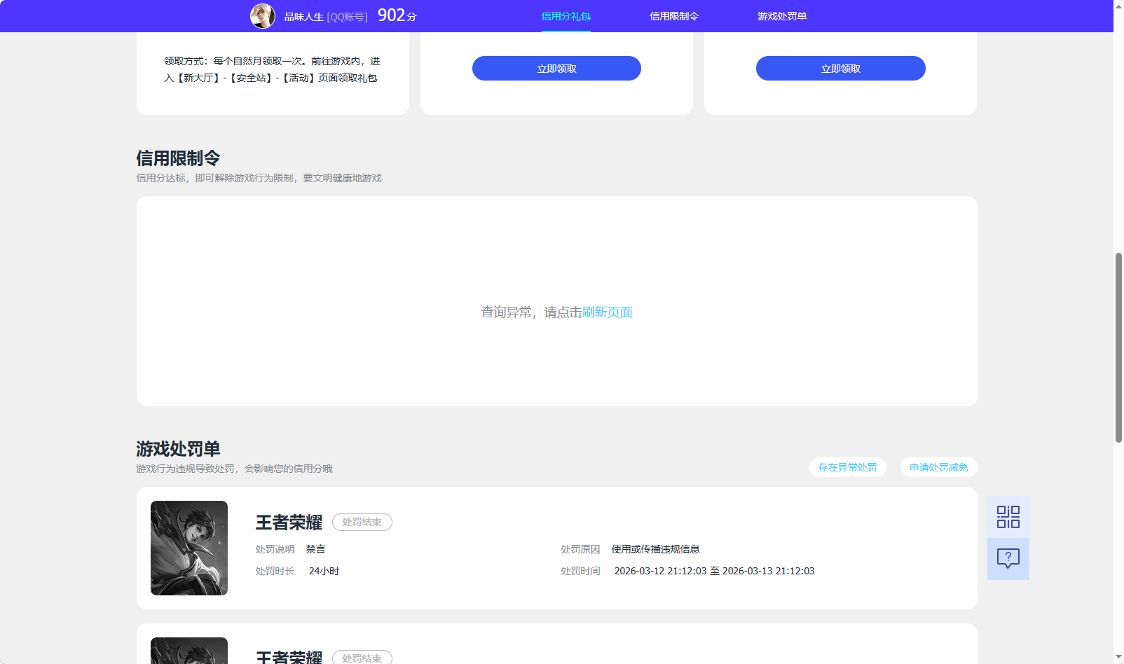This screenshot has height=664, width=1124.
Task: Click the scrollbar down arrow
Action: [1118, 657]
